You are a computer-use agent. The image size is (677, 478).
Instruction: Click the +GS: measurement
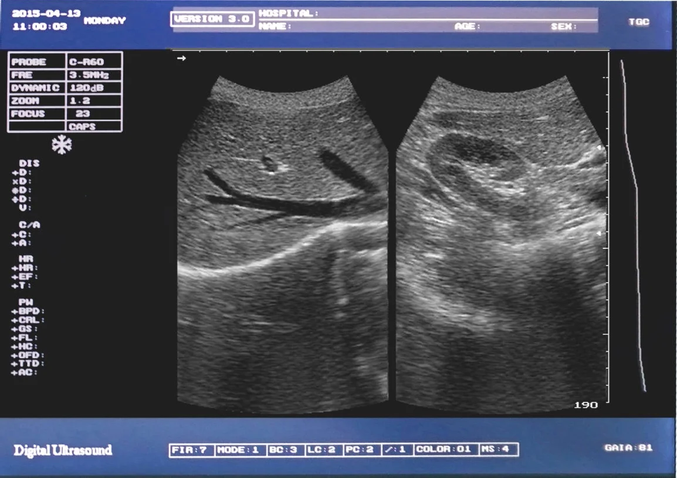25,329
